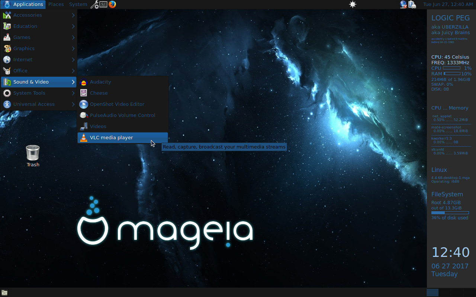Open the Games category

point(39,37)
